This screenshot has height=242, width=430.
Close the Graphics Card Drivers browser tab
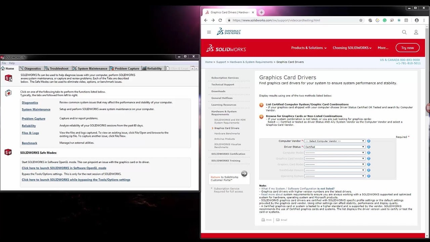click(253, 12)
